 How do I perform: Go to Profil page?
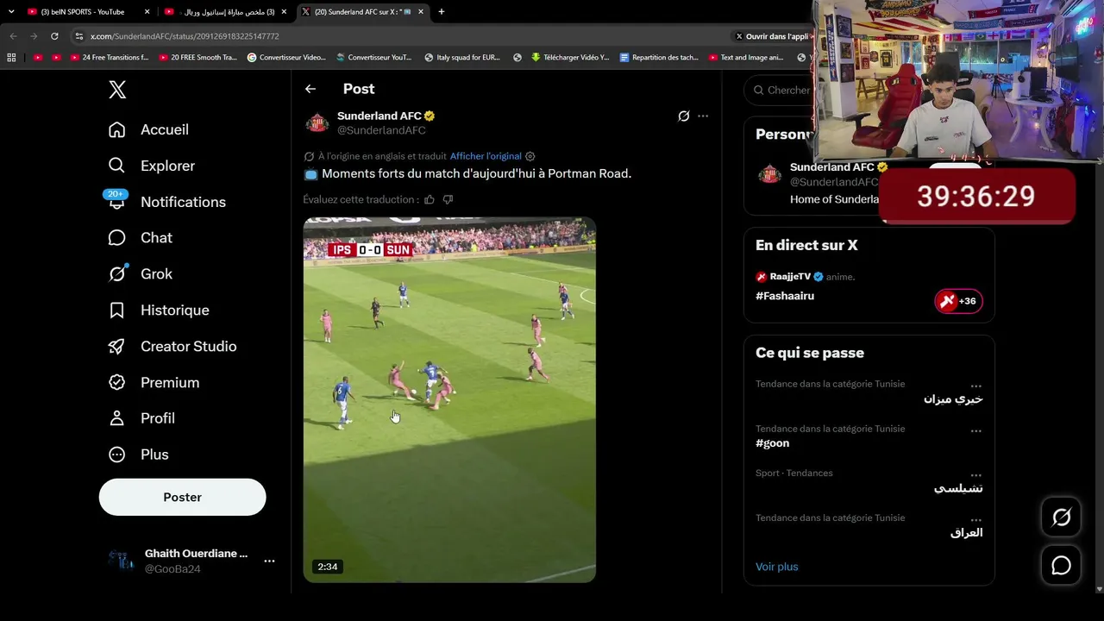141,418
